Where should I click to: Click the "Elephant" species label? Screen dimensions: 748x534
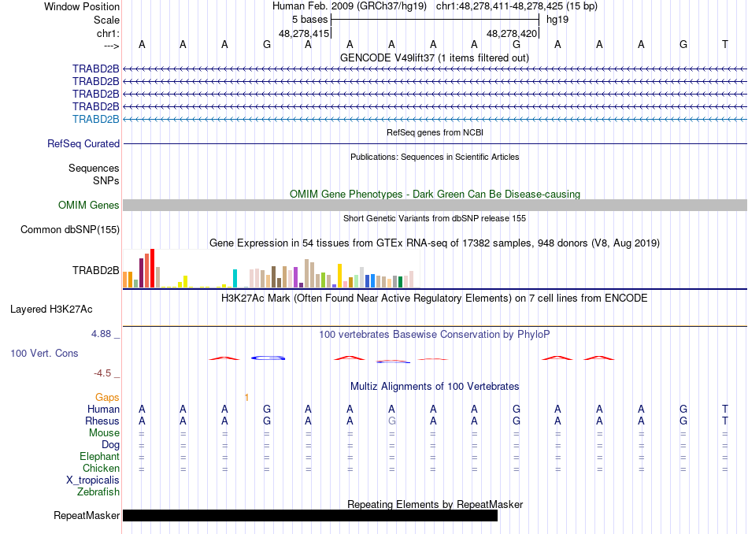tap(99, 457)
